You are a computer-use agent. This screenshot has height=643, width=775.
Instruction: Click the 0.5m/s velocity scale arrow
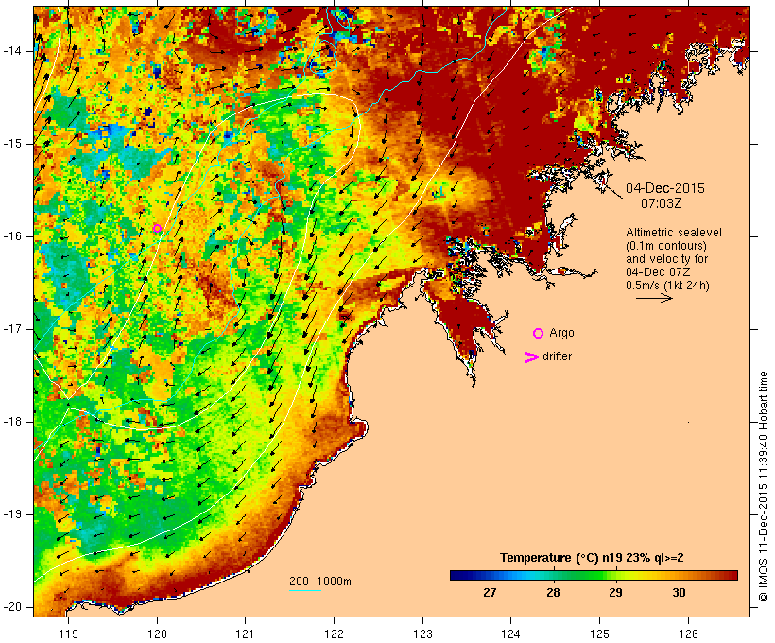[x=654, y=298]
